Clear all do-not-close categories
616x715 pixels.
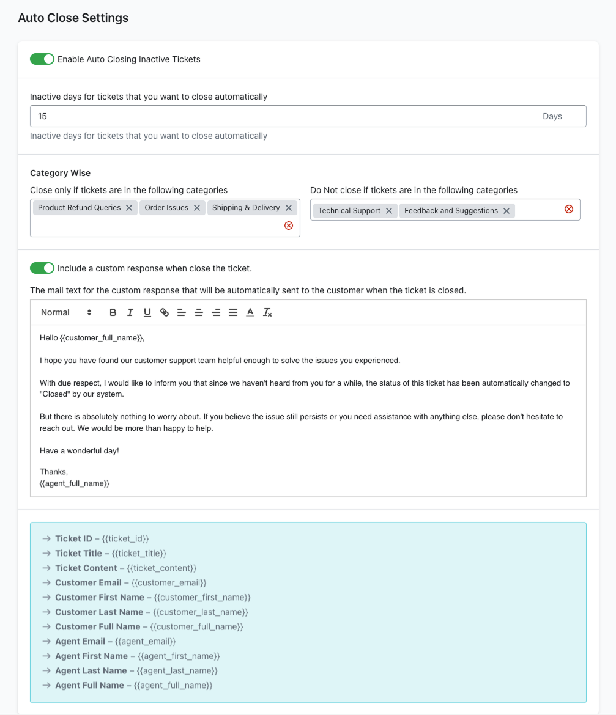click(568, 209)
